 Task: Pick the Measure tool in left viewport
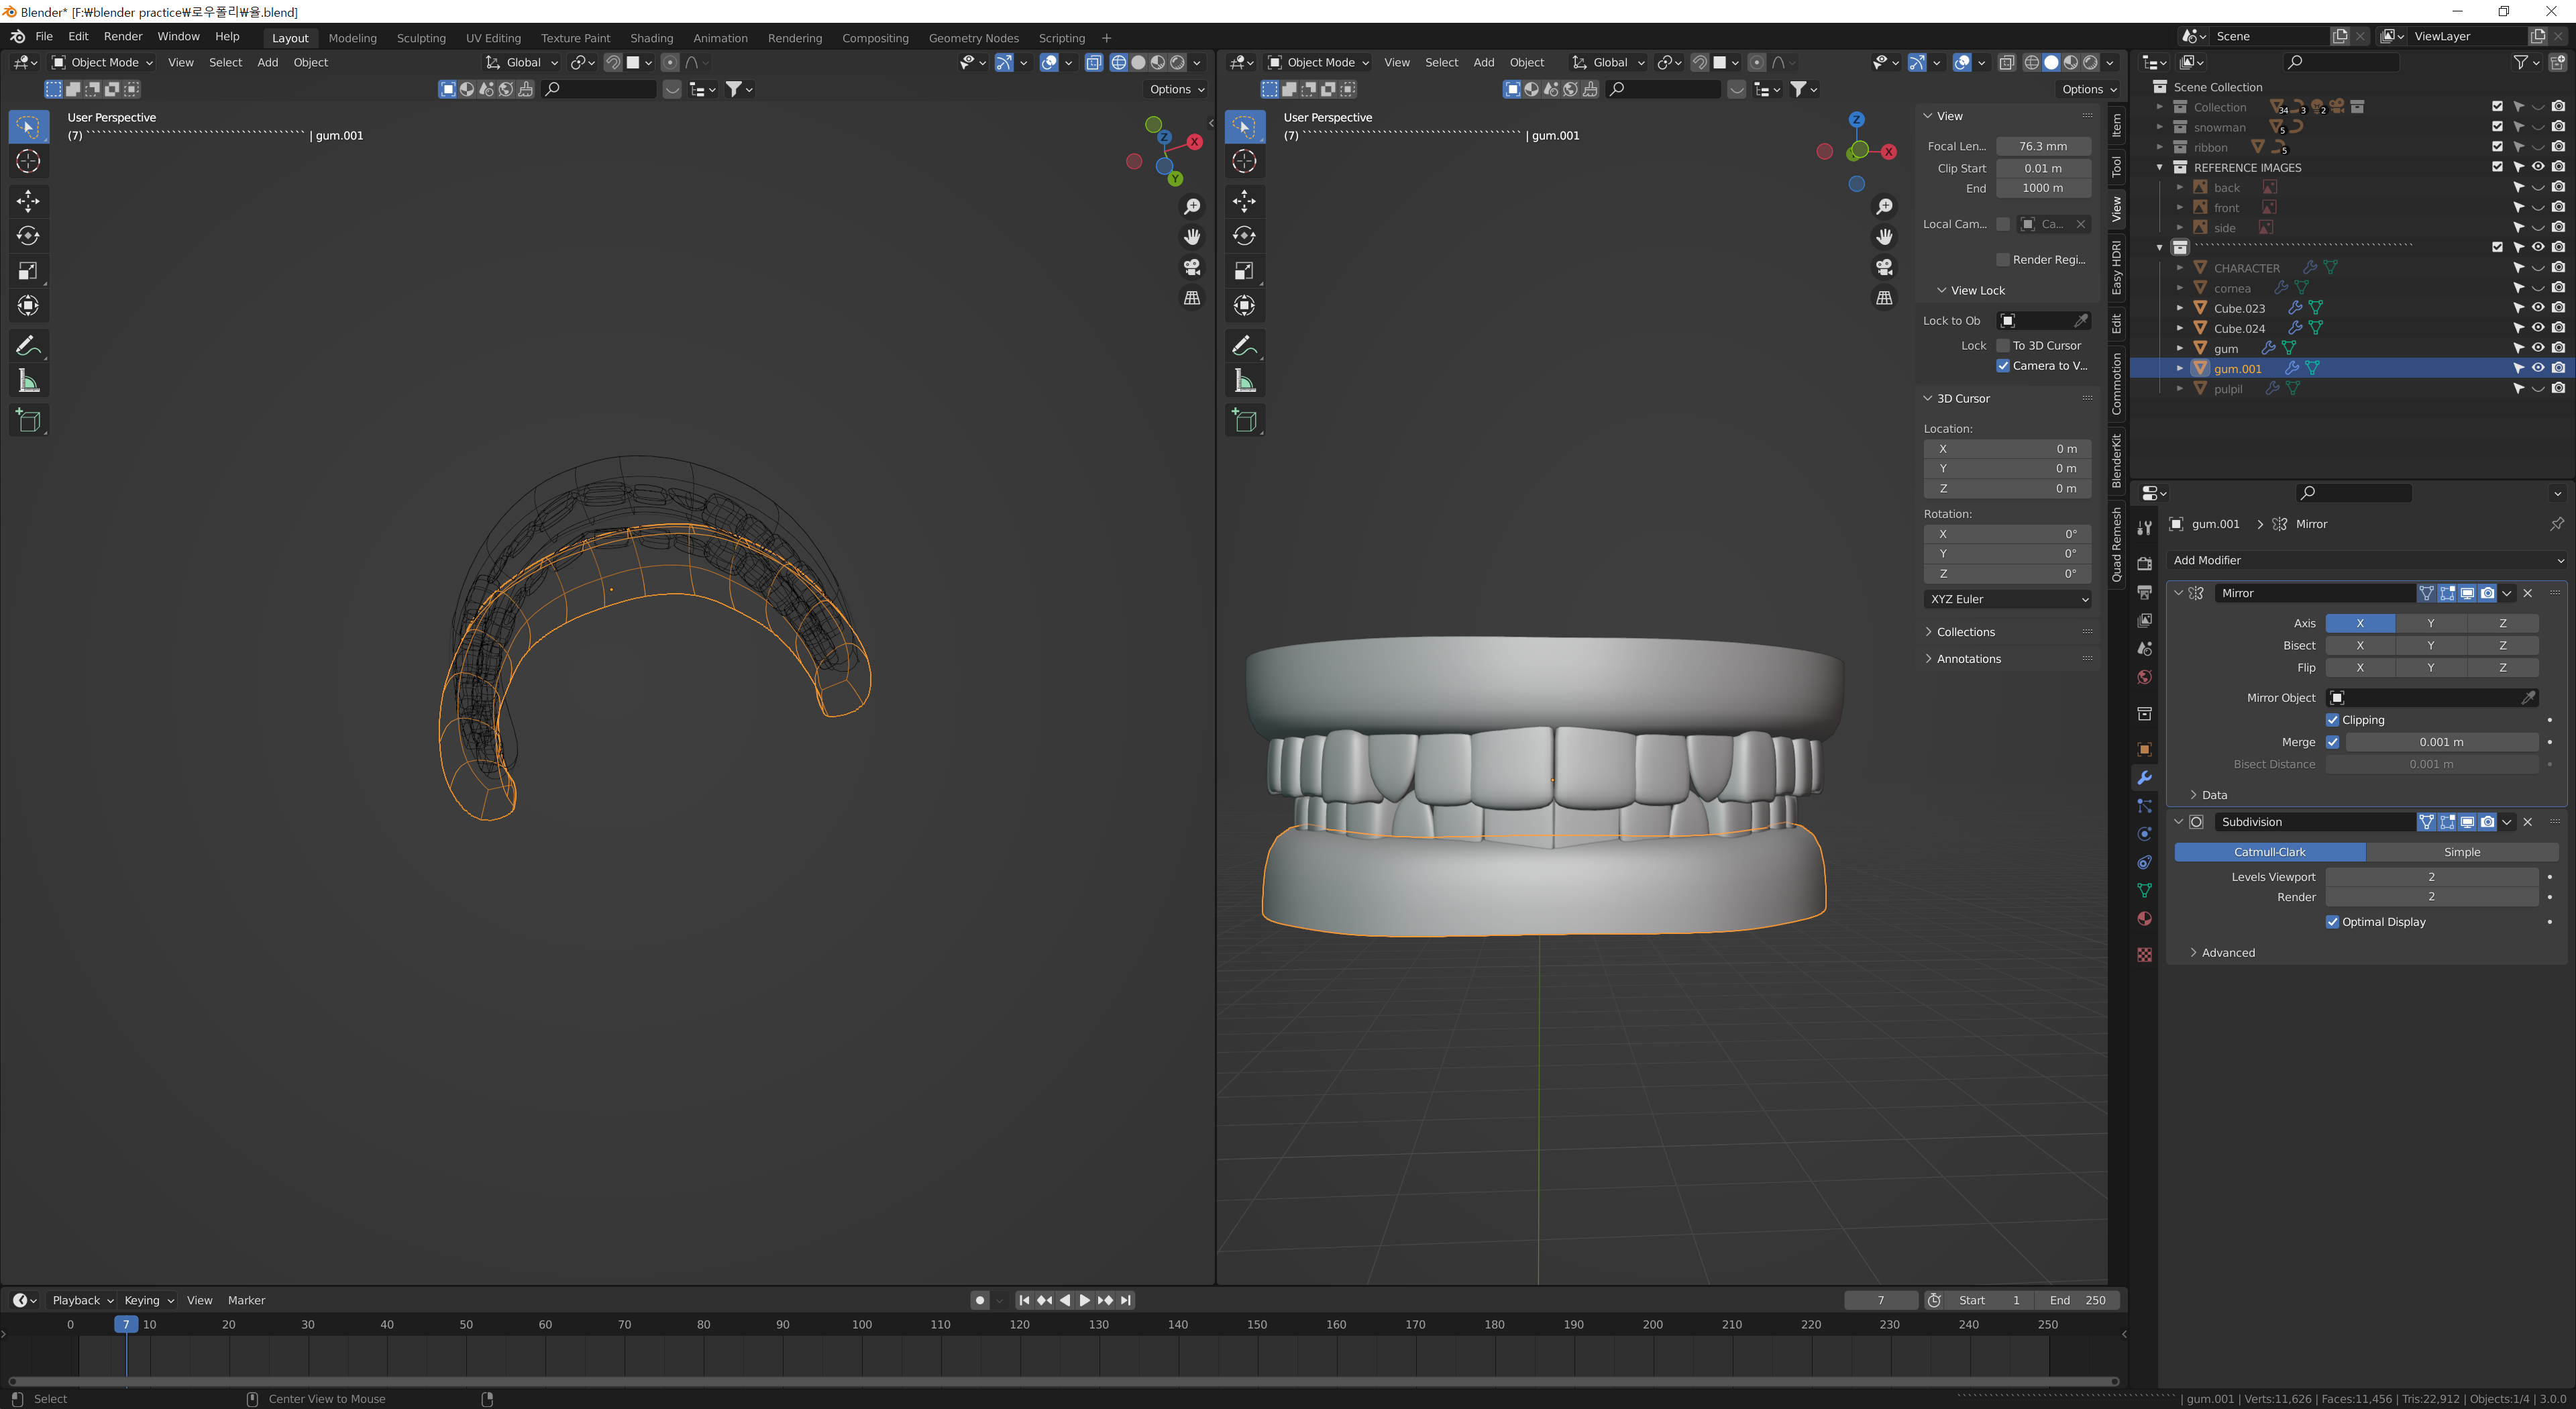coord(28,381)
